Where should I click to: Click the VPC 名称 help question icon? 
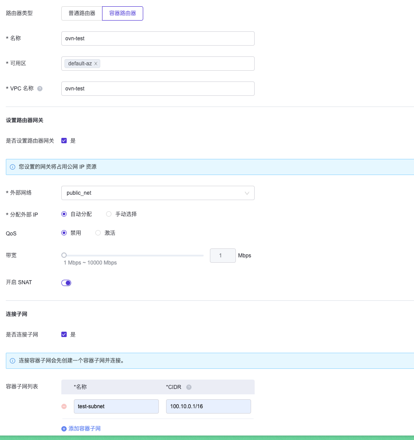point(40,89)
